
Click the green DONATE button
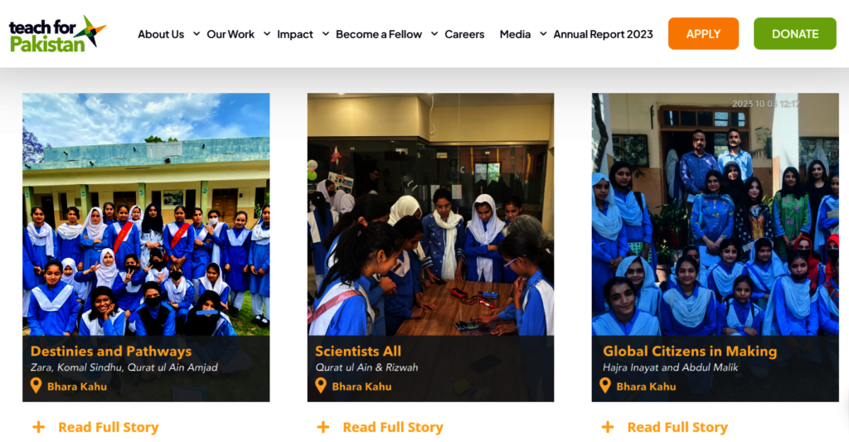[x=795, y=33]
